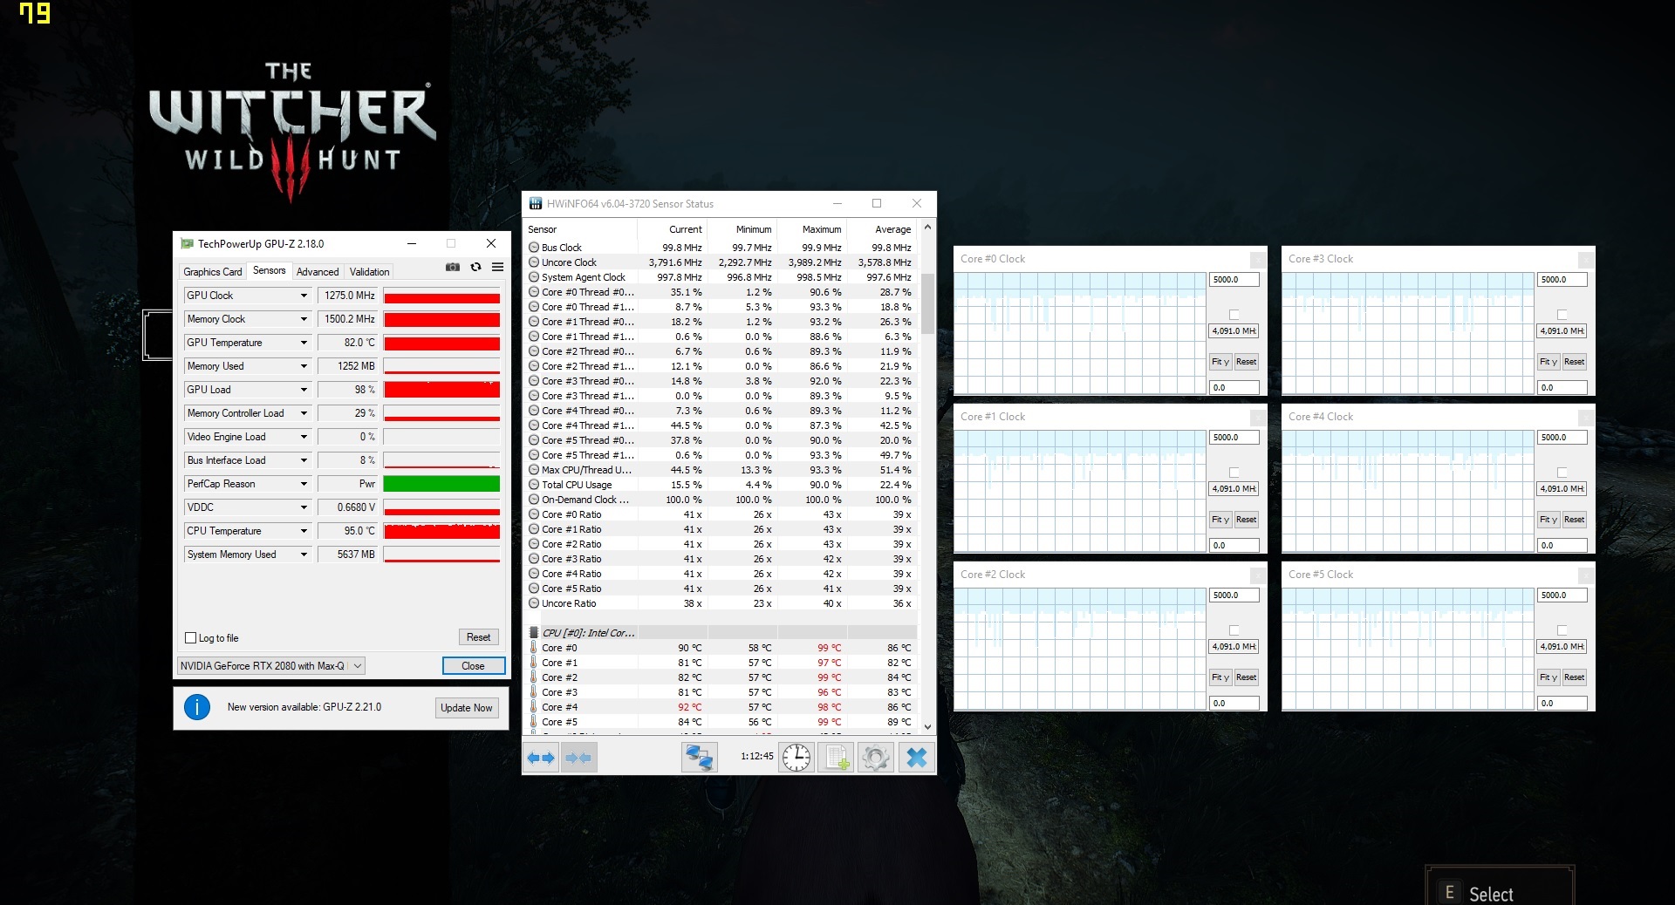Click Reset in Core #2 Clock graph
Screen dimensions: 1675x905
pos(1246,677)
